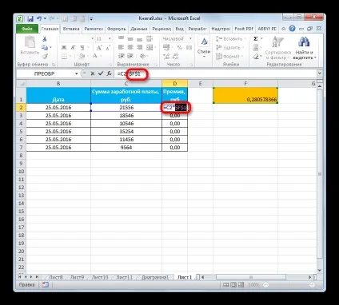
Task: Click the text orientation icon
Action: [142, 56]
